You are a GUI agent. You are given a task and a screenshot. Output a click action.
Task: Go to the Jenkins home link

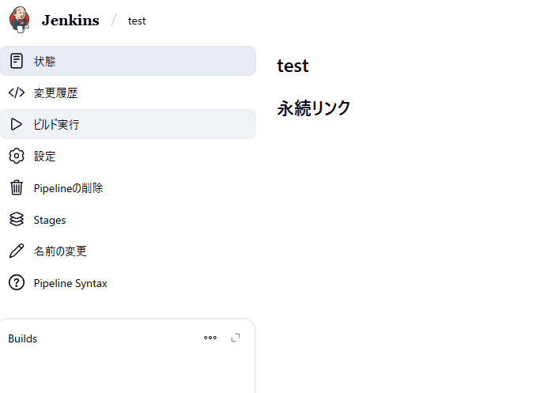(70, 21)
